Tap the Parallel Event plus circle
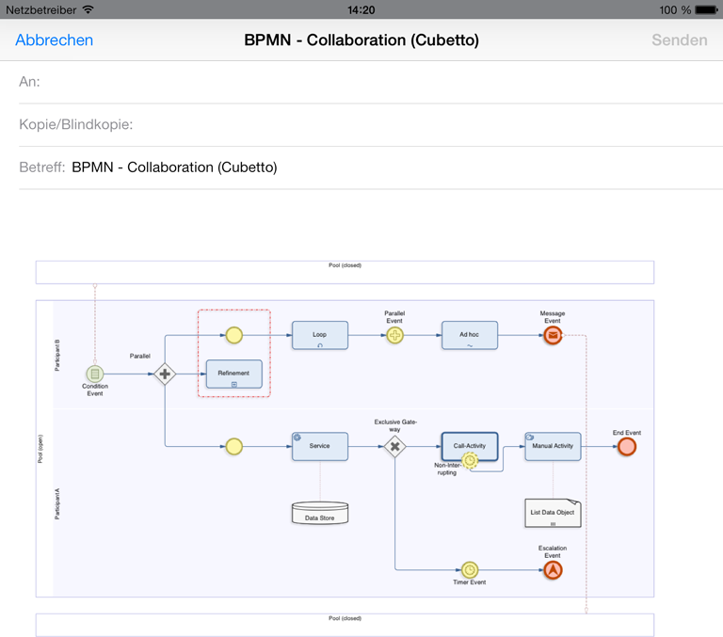723x637 pixels. (394, 335)
